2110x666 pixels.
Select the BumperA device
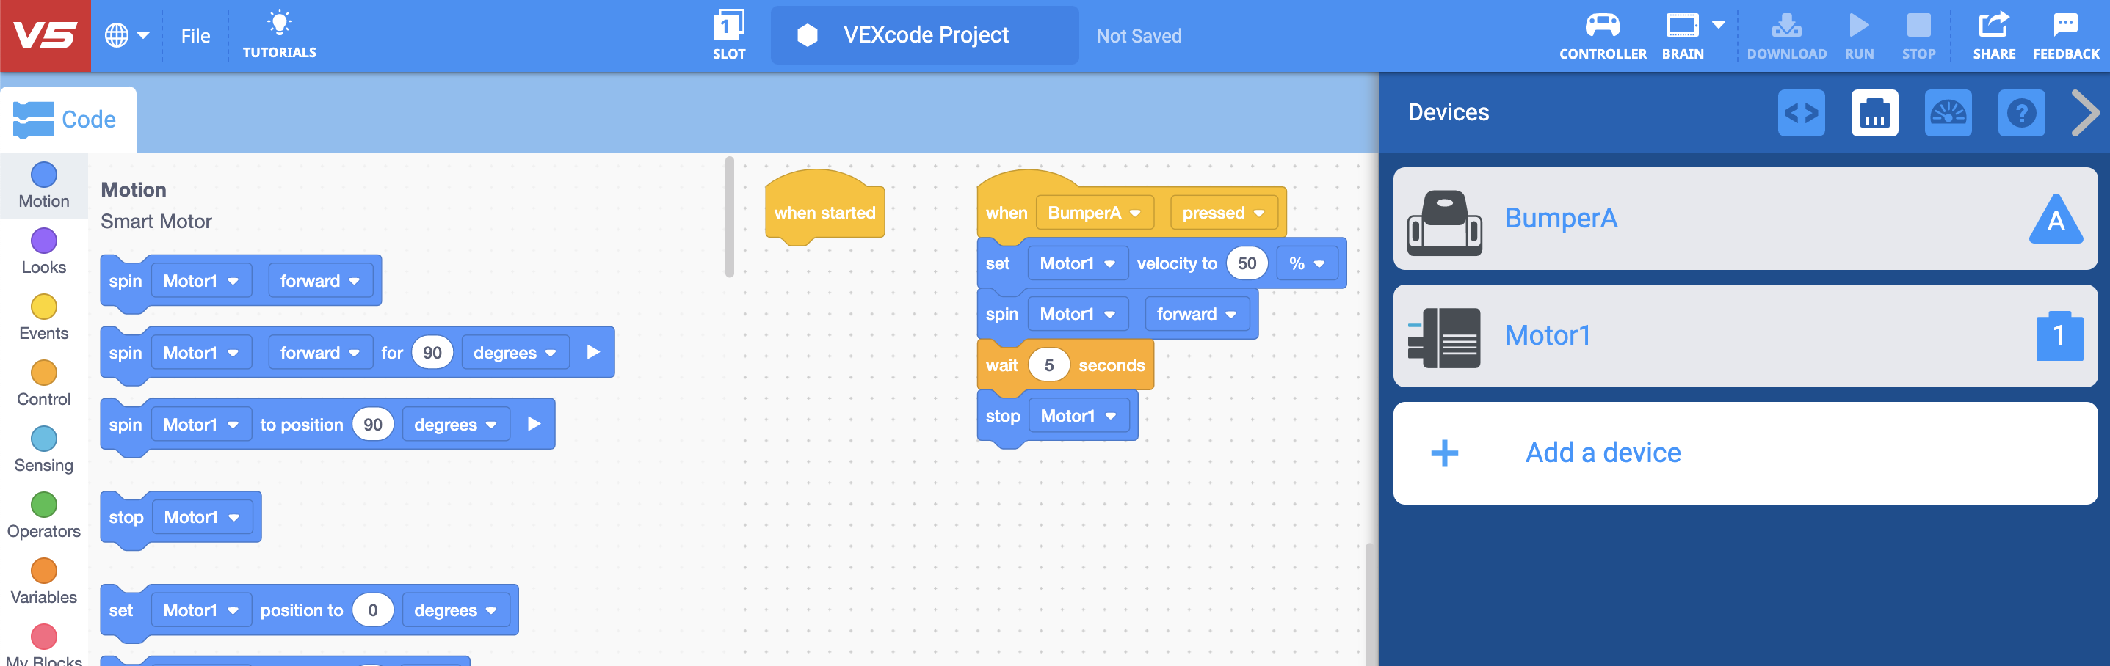pyautogui.click(x=1744, y=219)
